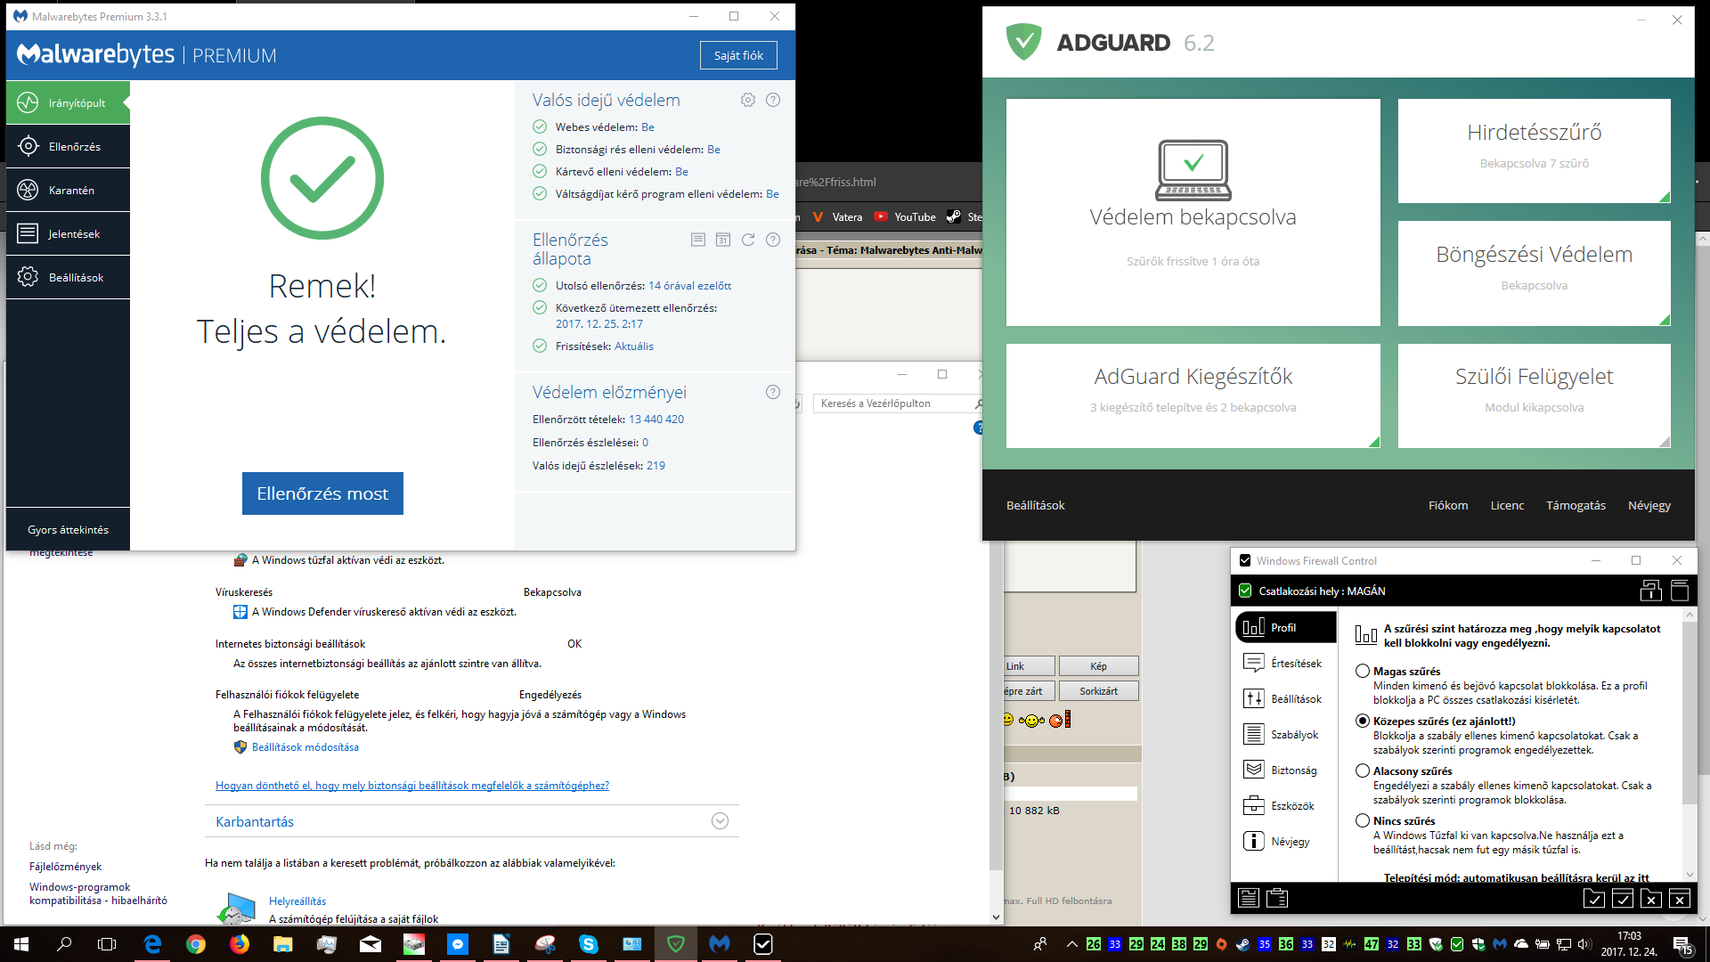Open Chrome from the taskbar
Viewport: 1710px width, 962px height.
[x=196, y=944]
